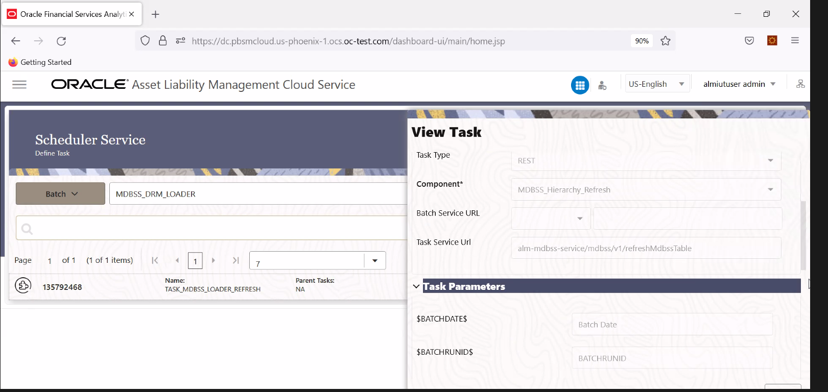Open the US-English language dropdown
Screen dimensions: 828x392
pyautogui.click(x=657, y=84)
